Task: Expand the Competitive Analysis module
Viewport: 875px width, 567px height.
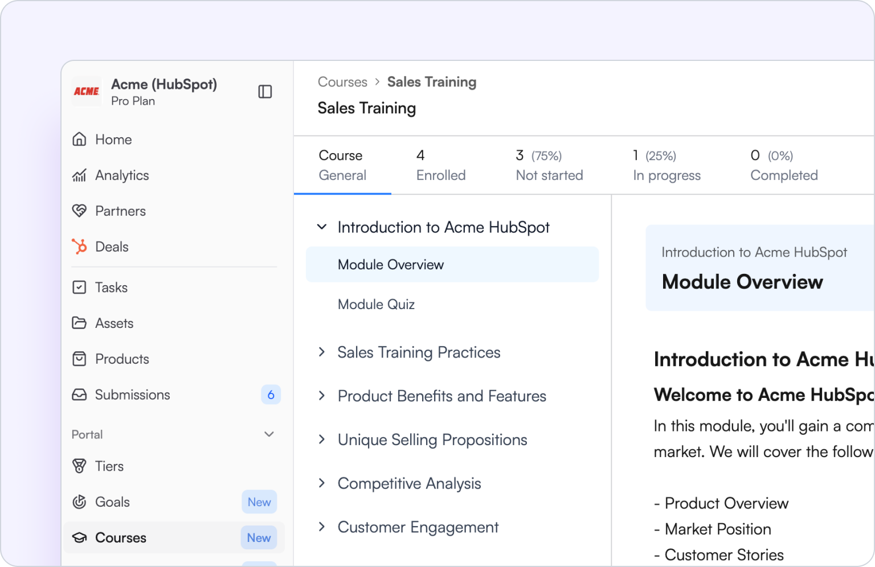Action: (322, 483)
